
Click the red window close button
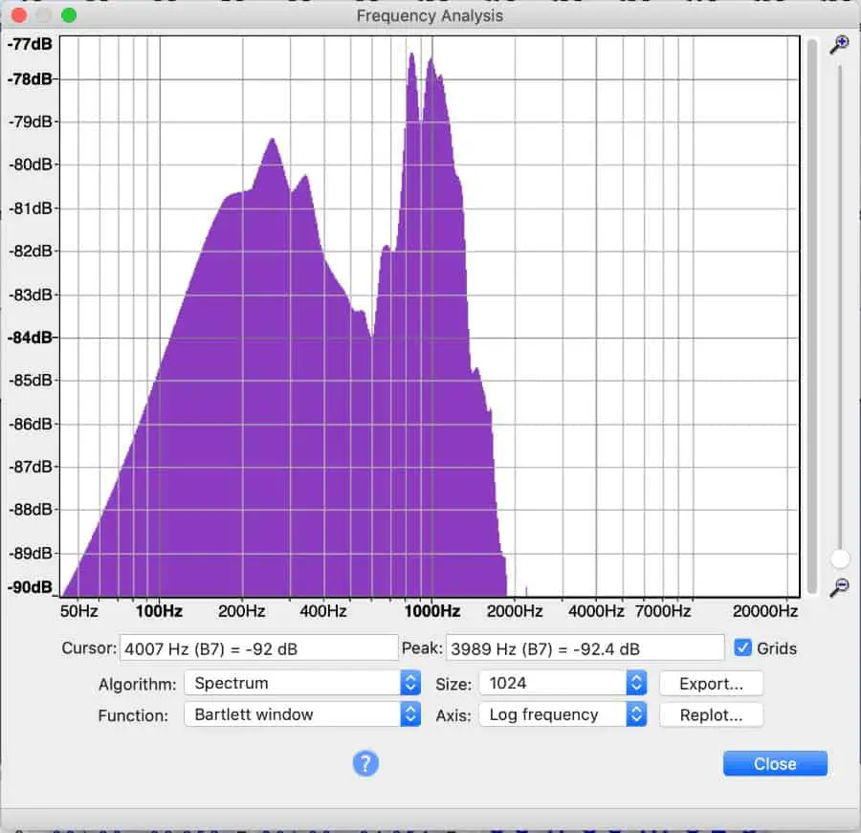pyautogui.click(x=19, y=15)
